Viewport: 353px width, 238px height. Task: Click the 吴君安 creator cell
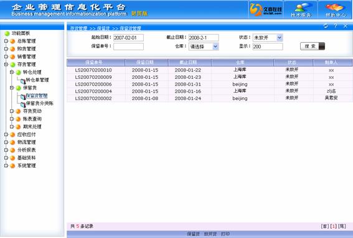pos(331,98)
